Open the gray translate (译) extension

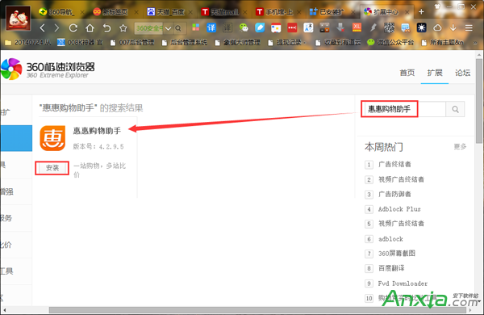227,27
